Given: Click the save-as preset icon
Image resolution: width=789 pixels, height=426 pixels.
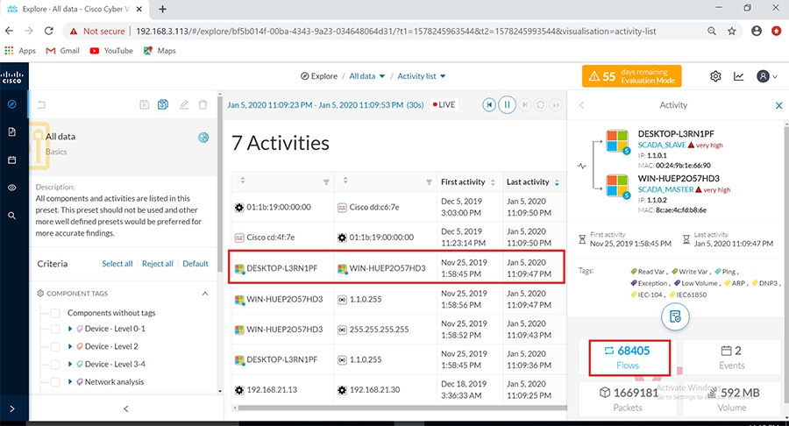Looking at the screenshot, I should [163, 104].
